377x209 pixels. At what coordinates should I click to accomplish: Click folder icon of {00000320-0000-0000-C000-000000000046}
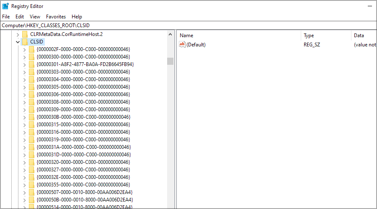click(x=31, y=162)
